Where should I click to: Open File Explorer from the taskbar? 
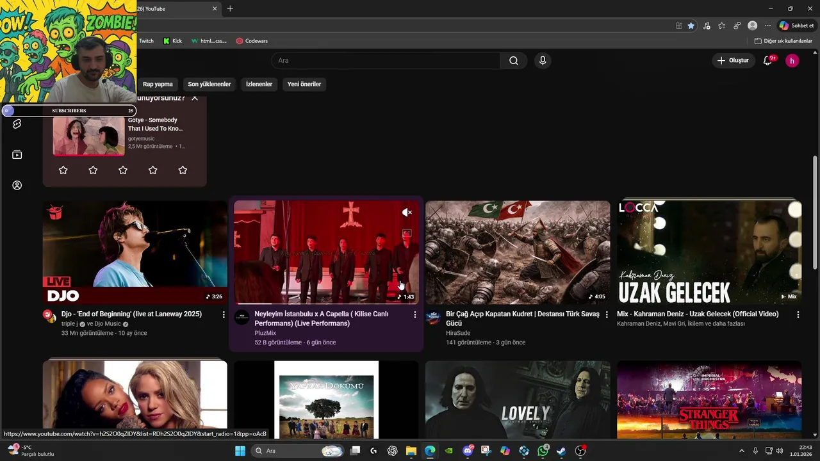(x=411, y=451)
